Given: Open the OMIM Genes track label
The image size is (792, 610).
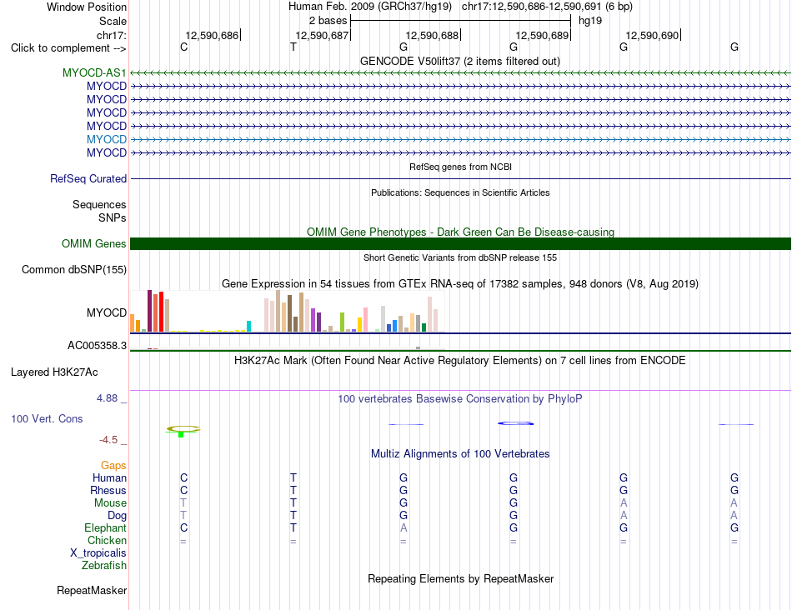Looking at the screenshot, I should pyautogui.click(x=93, y=244).
